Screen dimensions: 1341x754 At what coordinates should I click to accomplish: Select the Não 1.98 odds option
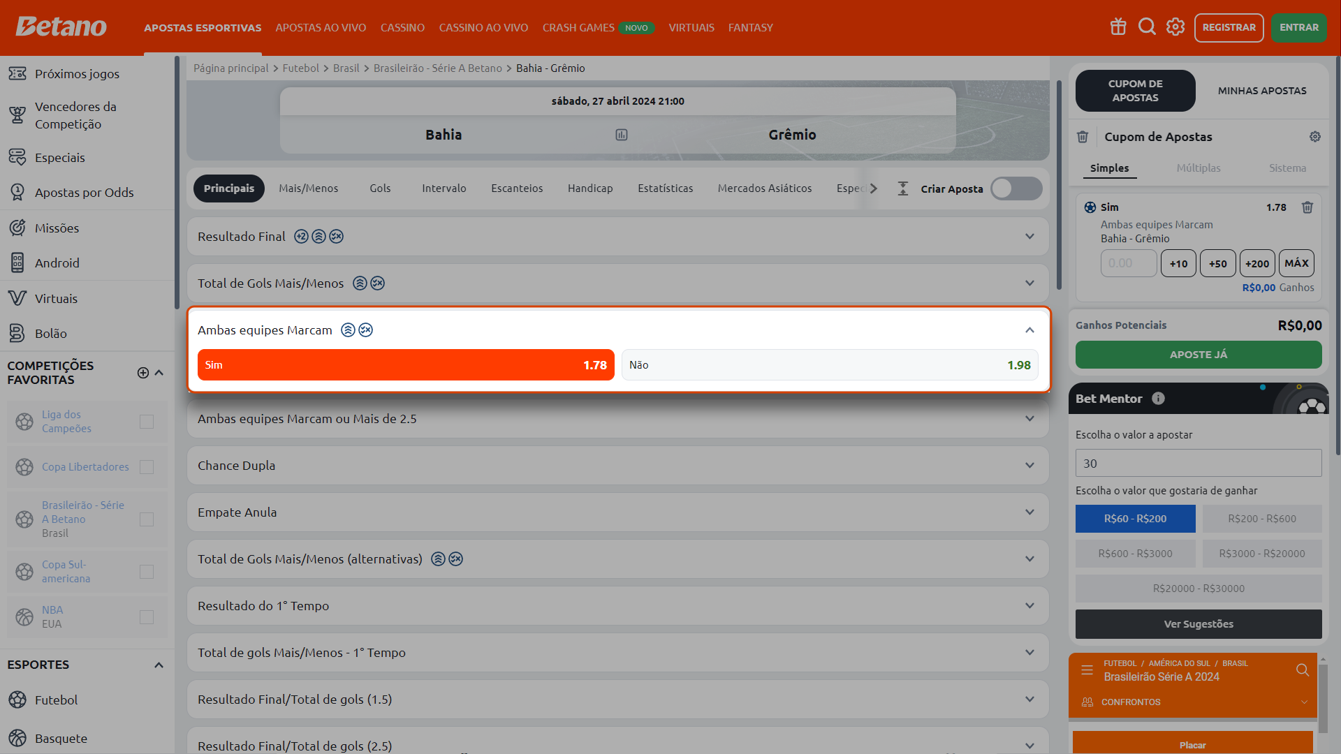point(830,365)
